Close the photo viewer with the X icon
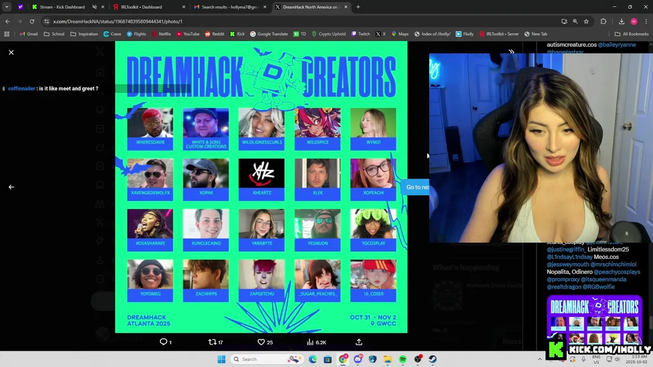The height and width of the screenshot is (367, 653). [x=11, y=53]
